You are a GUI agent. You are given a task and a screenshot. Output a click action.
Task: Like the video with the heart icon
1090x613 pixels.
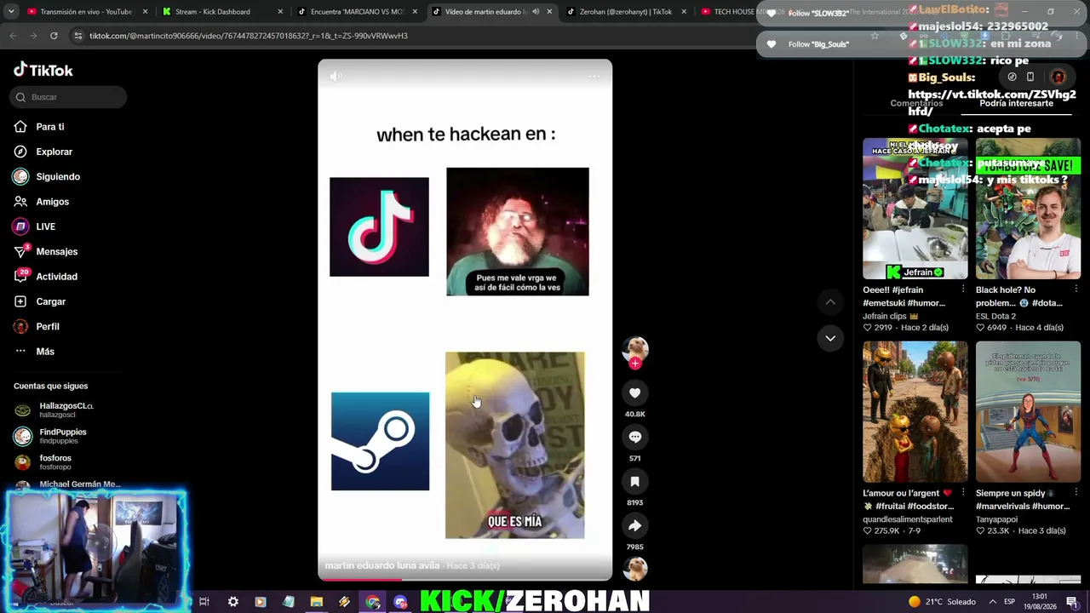(x=634, y=392)
